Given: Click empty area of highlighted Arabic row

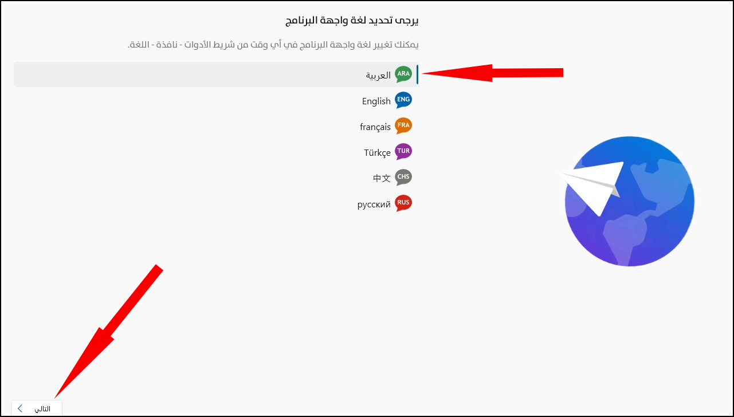Looking at the screenshot, I should pyautogui.click(x=189, y=74).
